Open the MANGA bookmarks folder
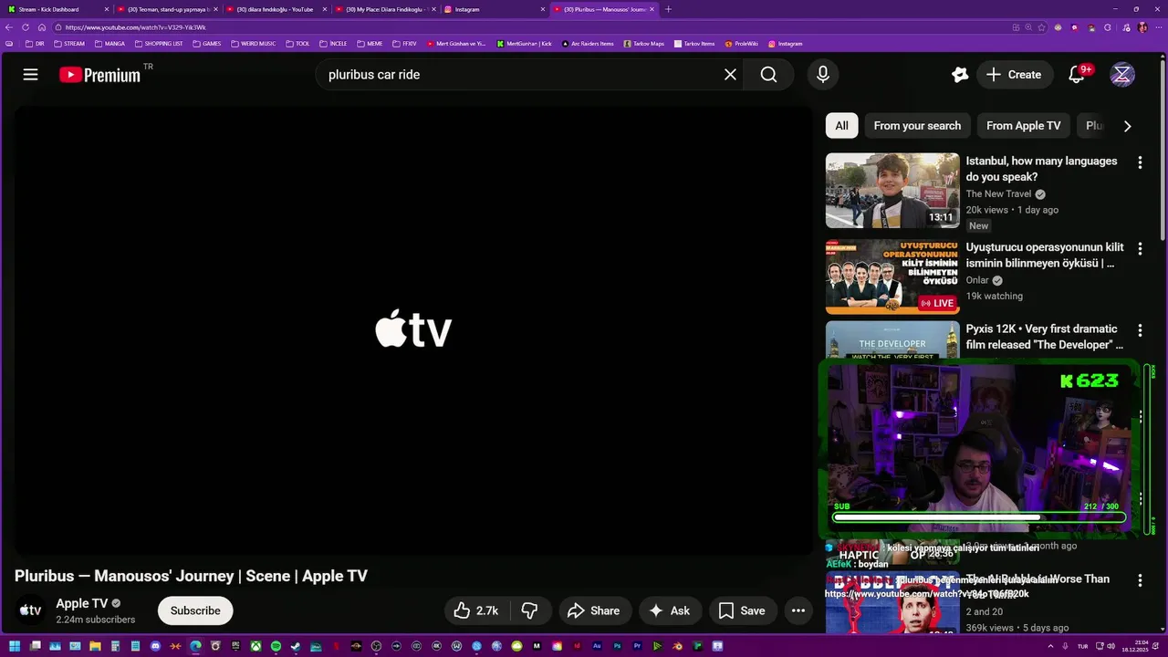The image size is (1168, 657). (110, 44)
